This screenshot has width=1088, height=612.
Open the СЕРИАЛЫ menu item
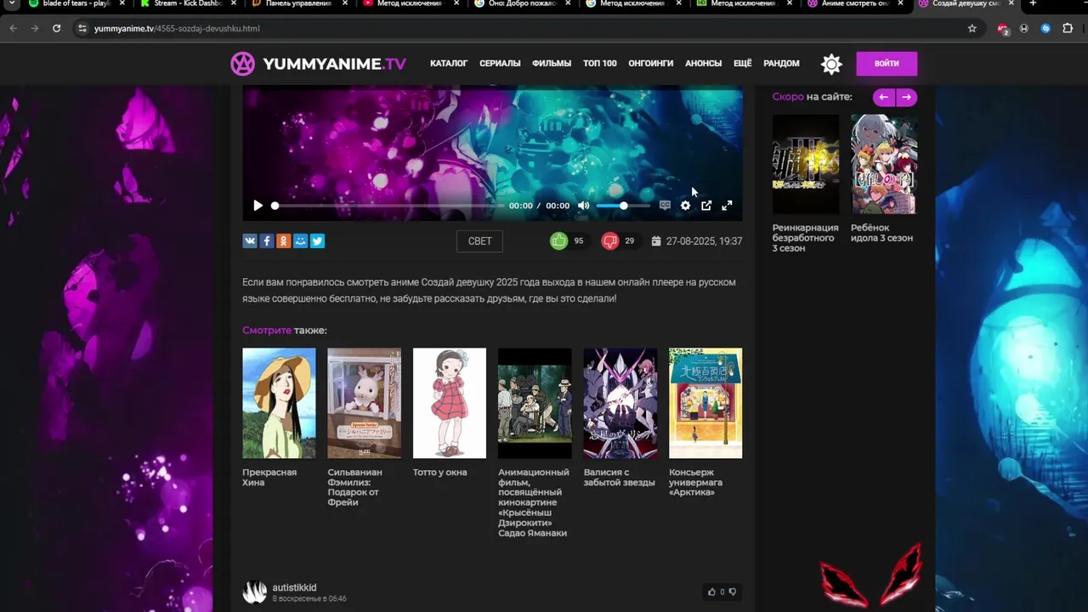point(500,64)
